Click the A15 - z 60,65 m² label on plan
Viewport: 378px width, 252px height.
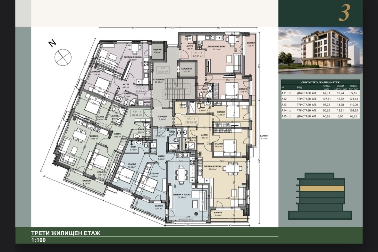tap(140, 90)
